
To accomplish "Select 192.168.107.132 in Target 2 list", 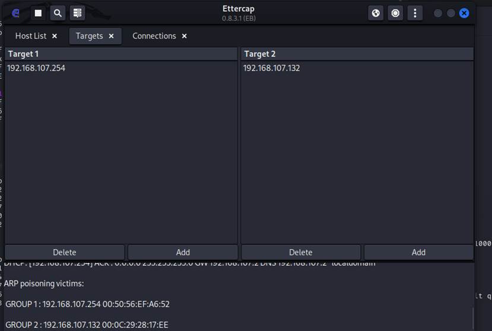I will point(357,68).
